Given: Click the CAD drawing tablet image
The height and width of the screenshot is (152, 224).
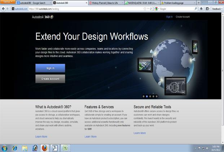Looking at the screenshot, I should pyautogui.click(x=175, y=86).
